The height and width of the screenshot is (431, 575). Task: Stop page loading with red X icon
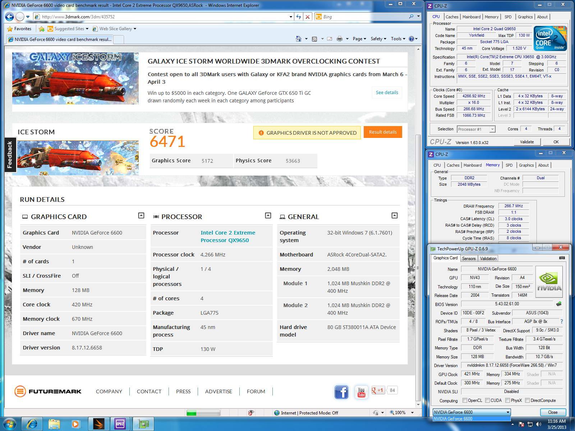308,17
